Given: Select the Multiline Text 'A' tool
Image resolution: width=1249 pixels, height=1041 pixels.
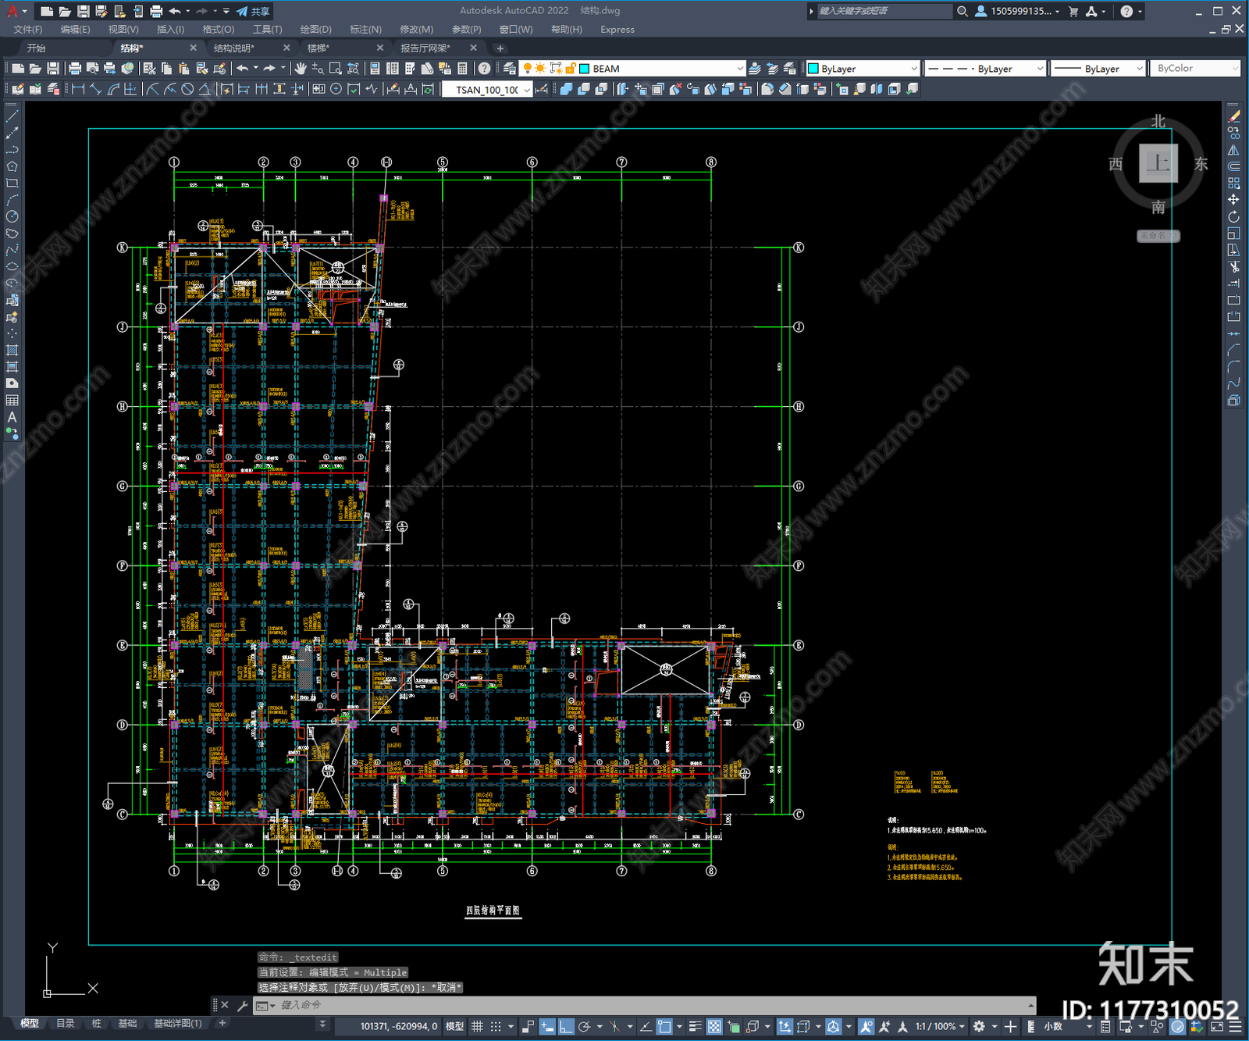Looking at the screenshot, I should (12, 417).
